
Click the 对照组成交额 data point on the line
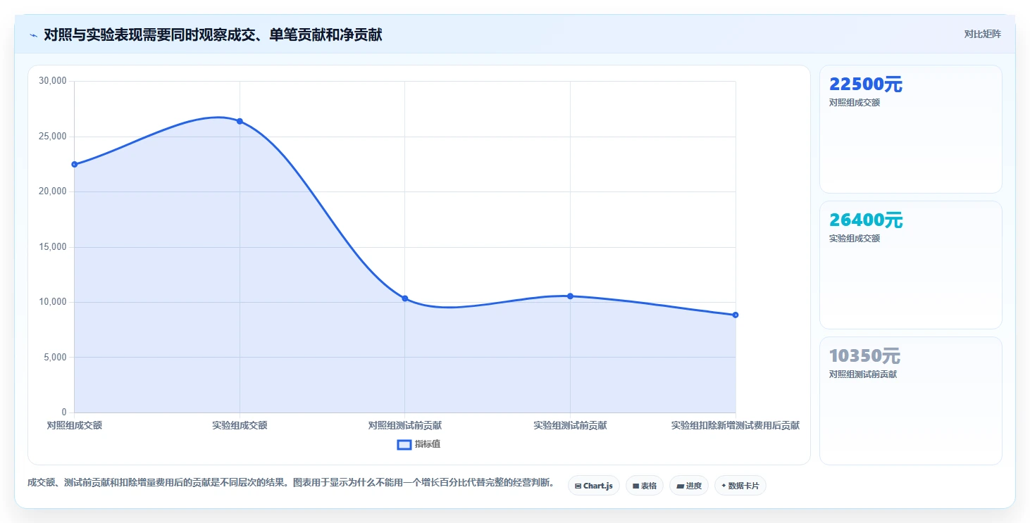(75, 164)
